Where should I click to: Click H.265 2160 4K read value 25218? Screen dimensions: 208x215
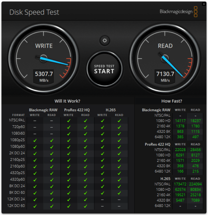(196, 195)
